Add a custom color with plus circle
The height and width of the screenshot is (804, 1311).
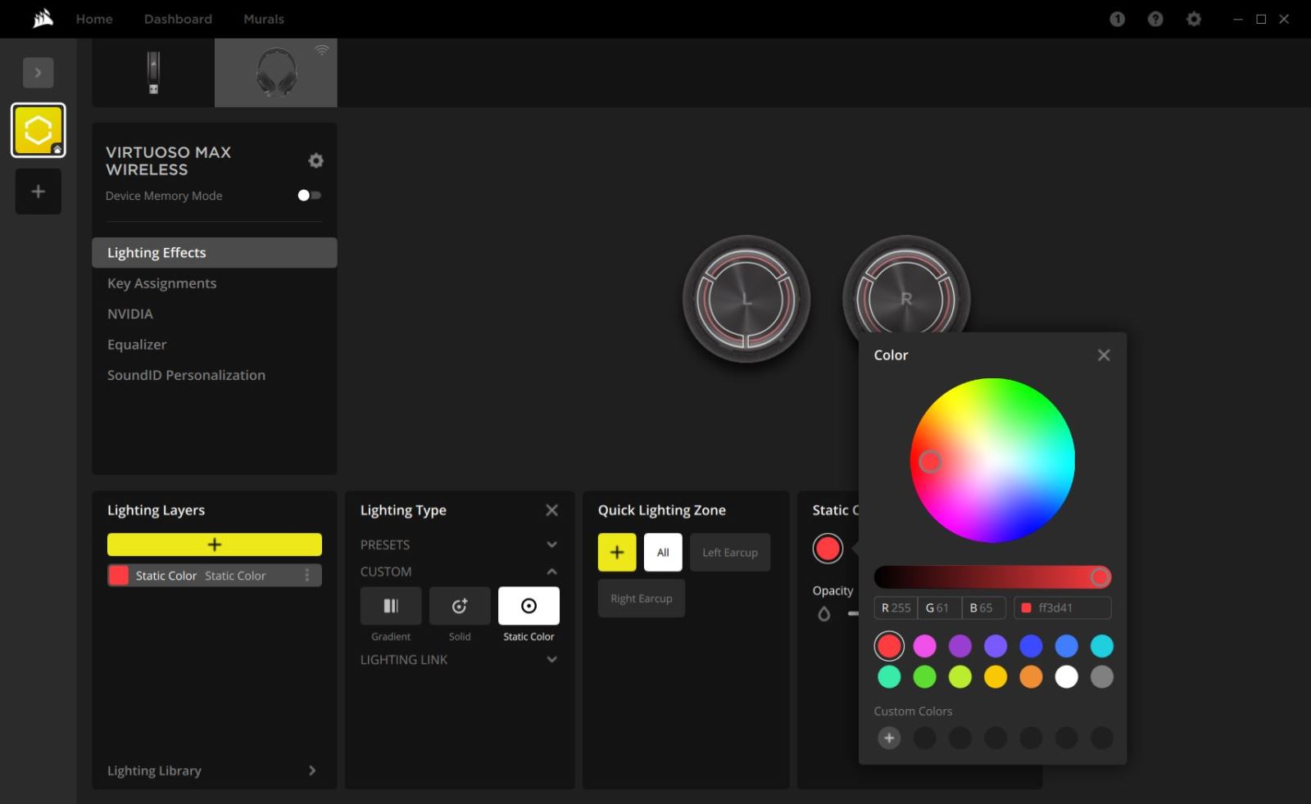(x=889, y=738)
